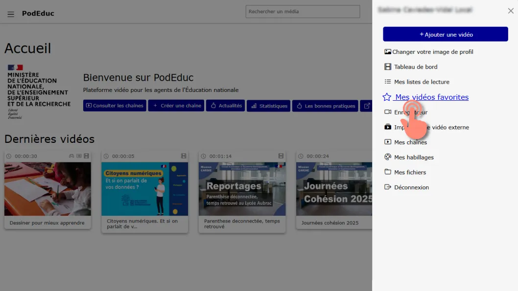Click the film icon on the 00:00:05 card
This screenshot has width=518, height=291.
pos(184,156)
